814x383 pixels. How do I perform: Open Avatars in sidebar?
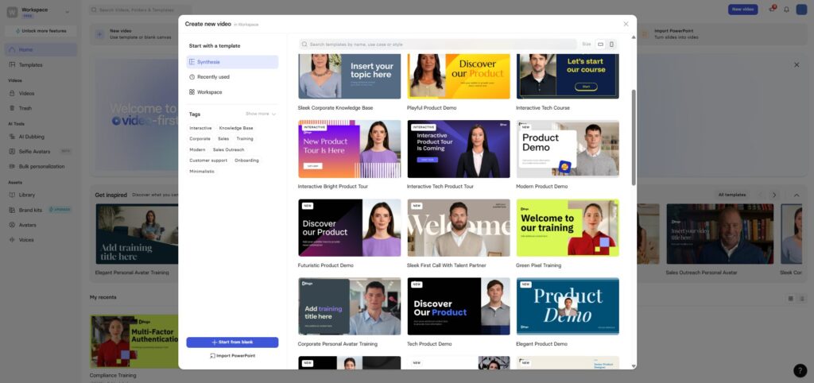[x=41, y=225]
